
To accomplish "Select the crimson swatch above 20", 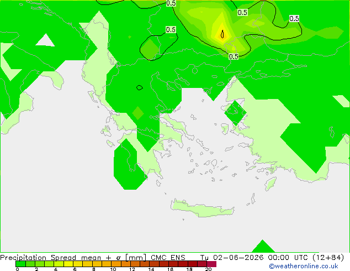I will click(211, 264).
